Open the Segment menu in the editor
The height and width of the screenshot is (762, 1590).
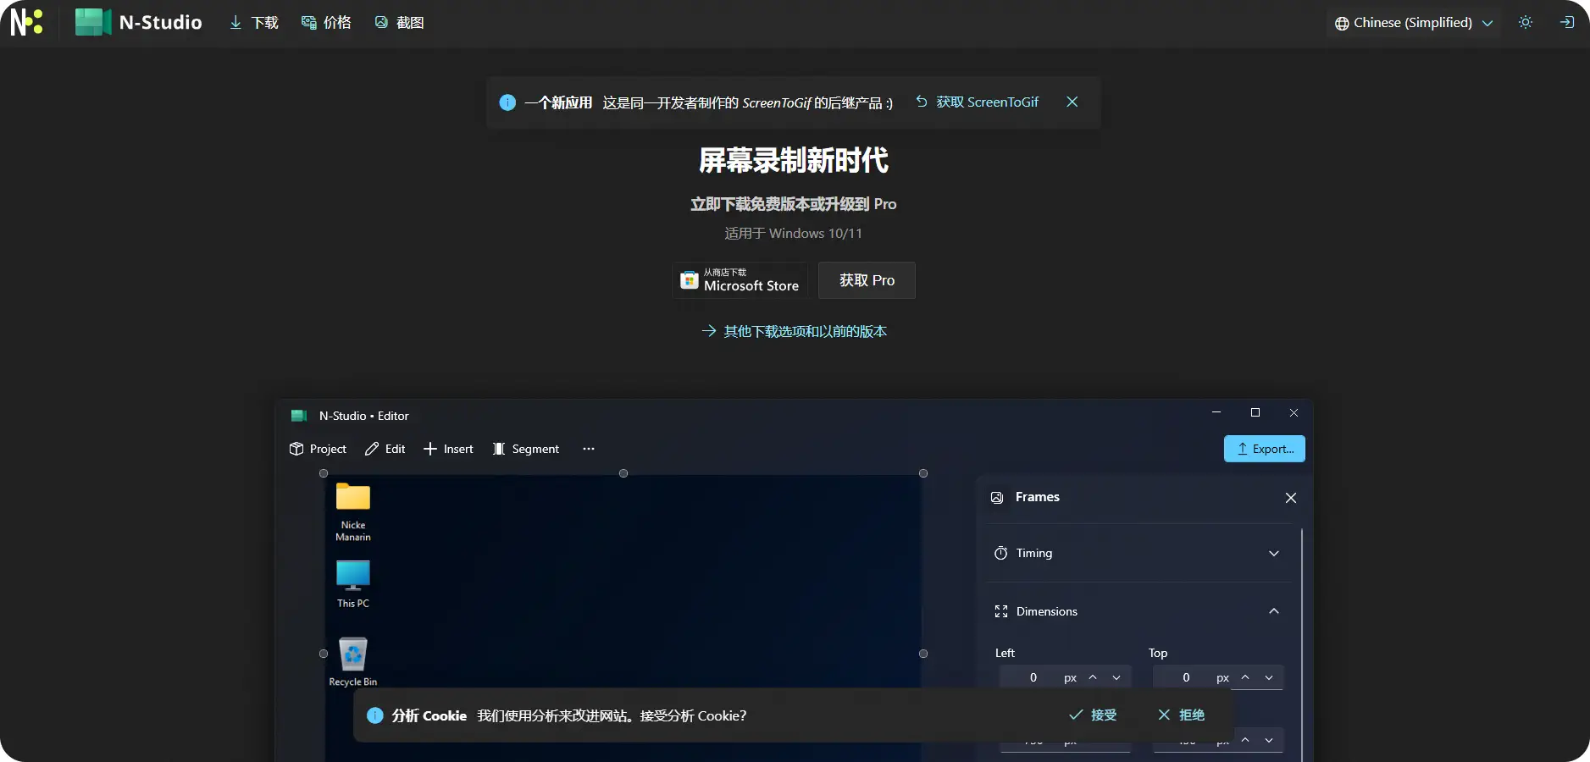click(x=525, y=449)
